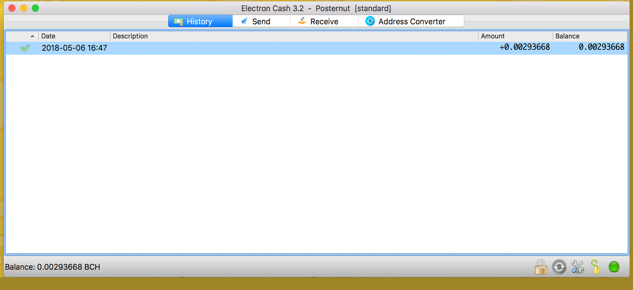Screen dimensions: 633x290
Task: Click the sort arrow column header
Action: [x=22, y=36]
